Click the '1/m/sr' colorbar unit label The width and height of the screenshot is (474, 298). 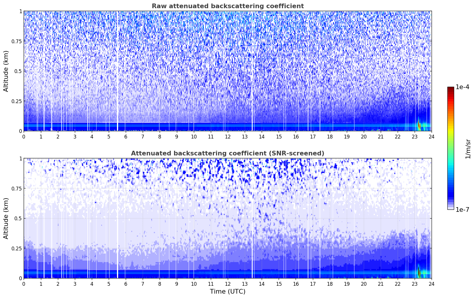(x=468, y=148)
